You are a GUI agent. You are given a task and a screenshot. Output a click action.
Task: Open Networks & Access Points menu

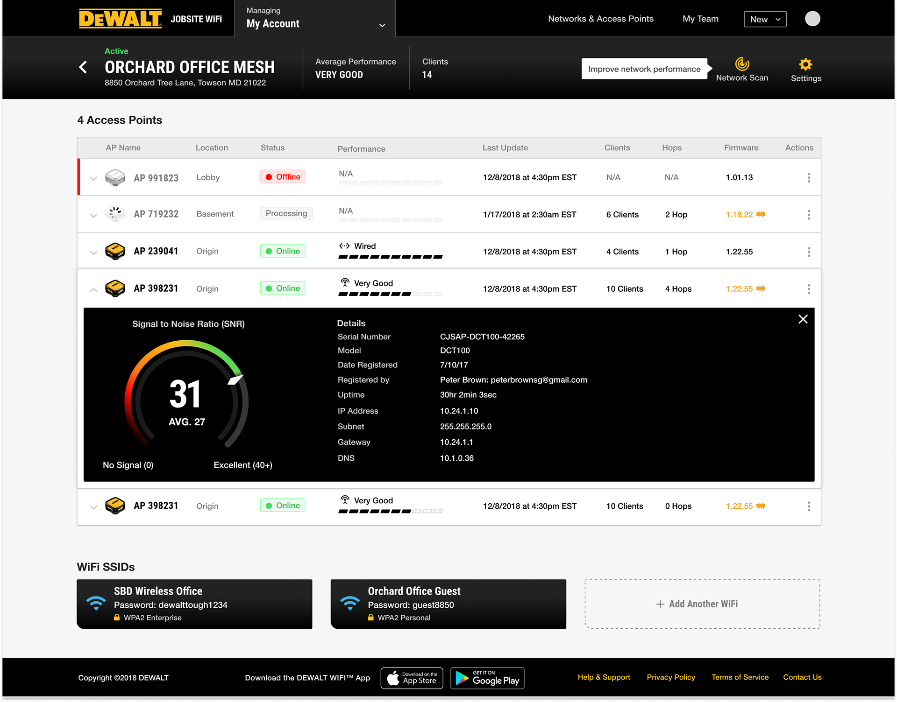[601, 19]
